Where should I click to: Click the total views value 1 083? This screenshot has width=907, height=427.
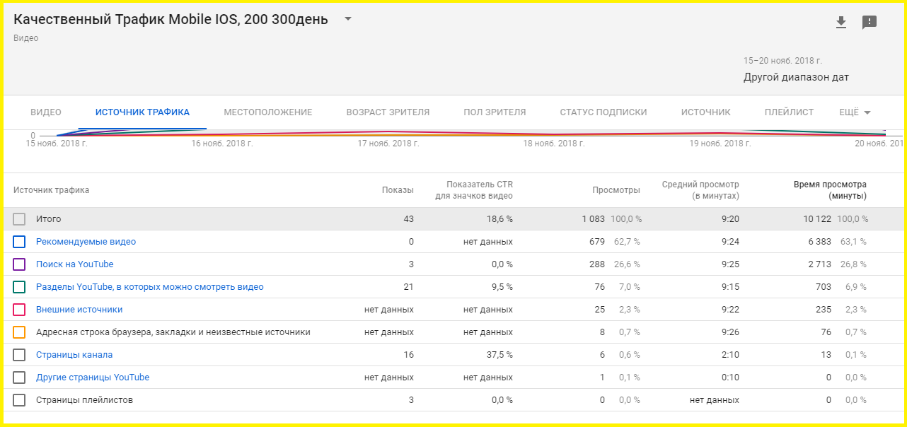pyautogui.click(x=594, y=219)
